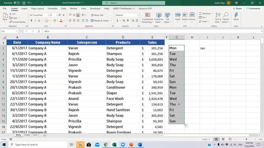The height and width of the screenshot is (148, 264).
Task: Click the Format Painter tool
Action: 17,22
